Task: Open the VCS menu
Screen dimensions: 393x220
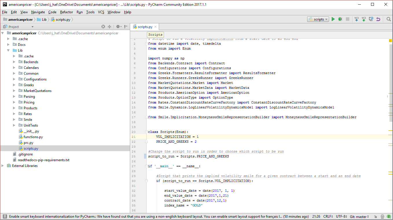Action: 101,12
